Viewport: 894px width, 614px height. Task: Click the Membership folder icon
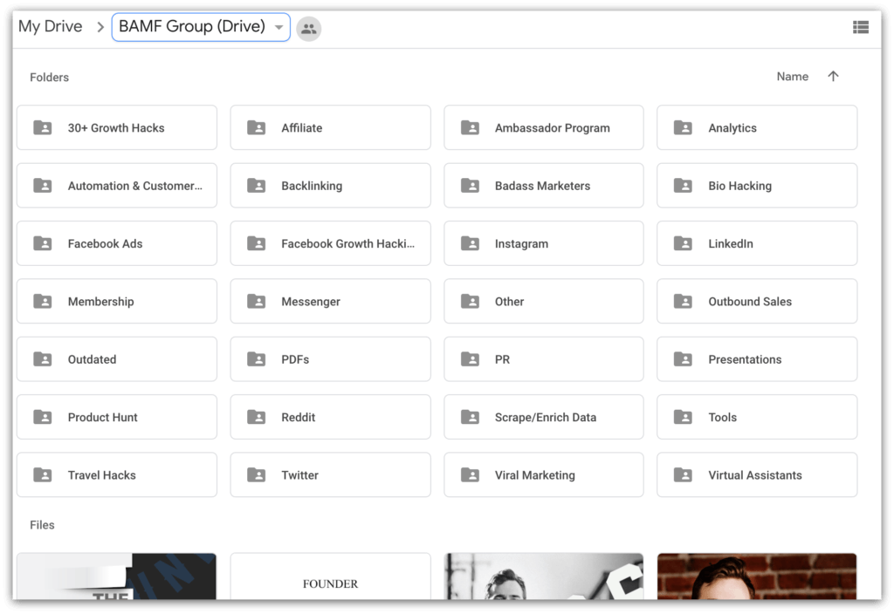(x=43, y=301)
